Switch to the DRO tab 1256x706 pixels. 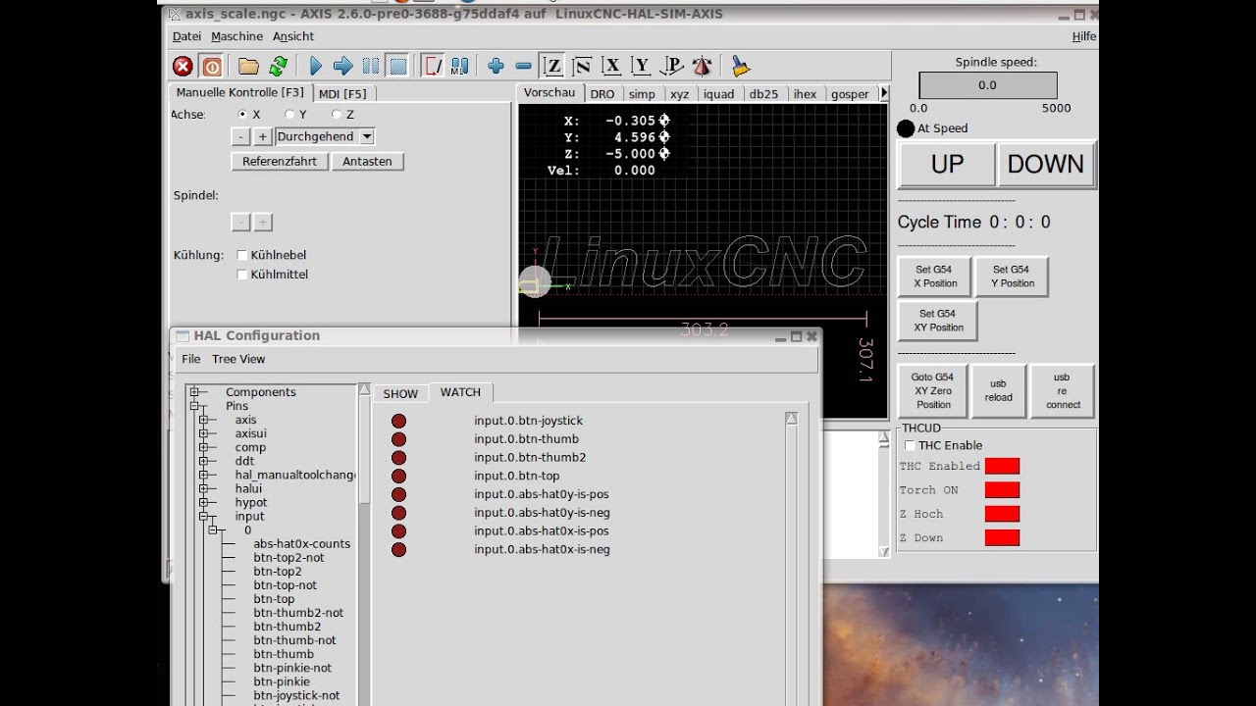pos(602,94)
